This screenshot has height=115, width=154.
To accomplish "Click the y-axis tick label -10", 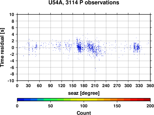I will [x=11, y=81].
